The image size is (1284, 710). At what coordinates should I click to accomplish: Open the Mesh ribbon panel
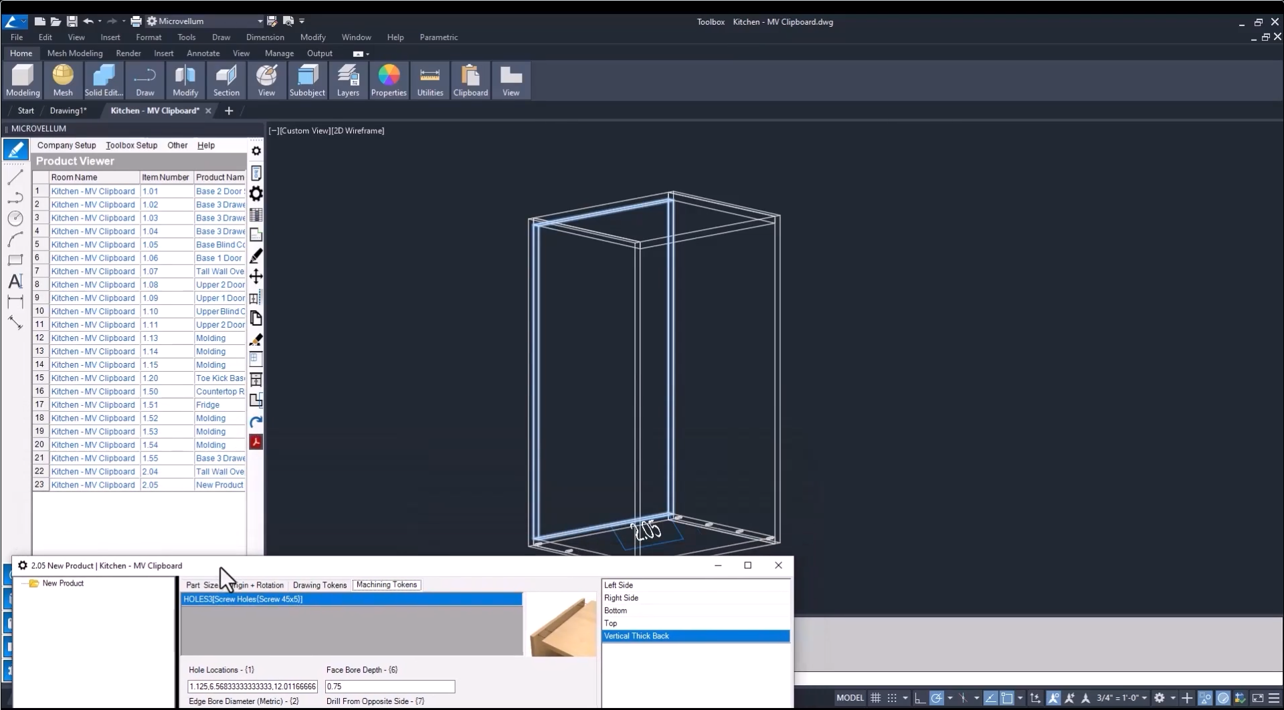[63, 81]
